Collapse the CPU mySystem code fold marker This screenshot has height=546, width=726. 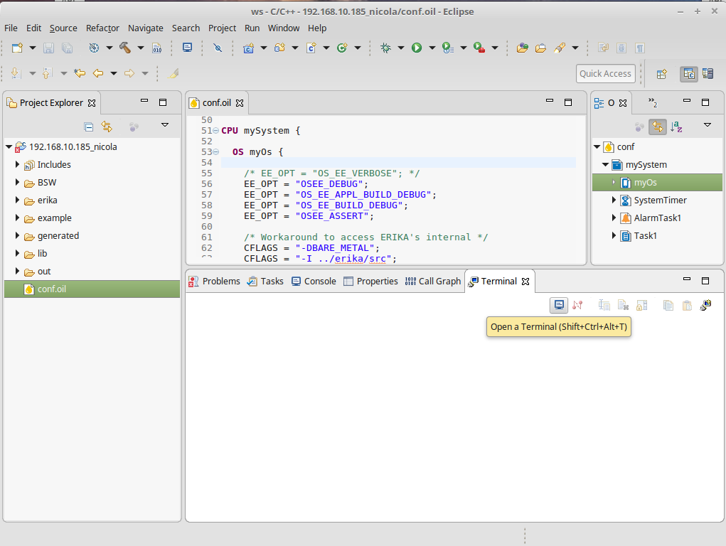tap(215, 131)
